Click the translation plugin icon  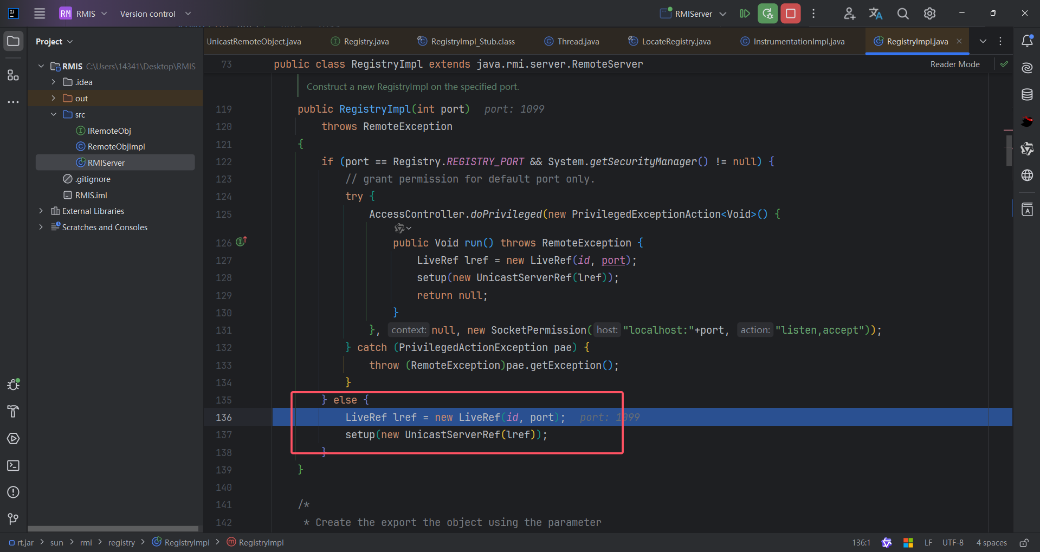pos(876,14)
